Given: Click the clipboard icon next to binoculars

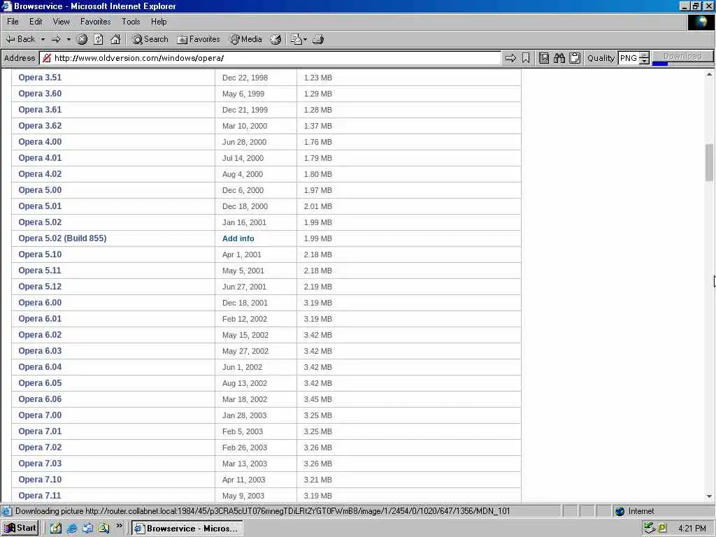Looking at the screenshot, I should coord(575,58).
